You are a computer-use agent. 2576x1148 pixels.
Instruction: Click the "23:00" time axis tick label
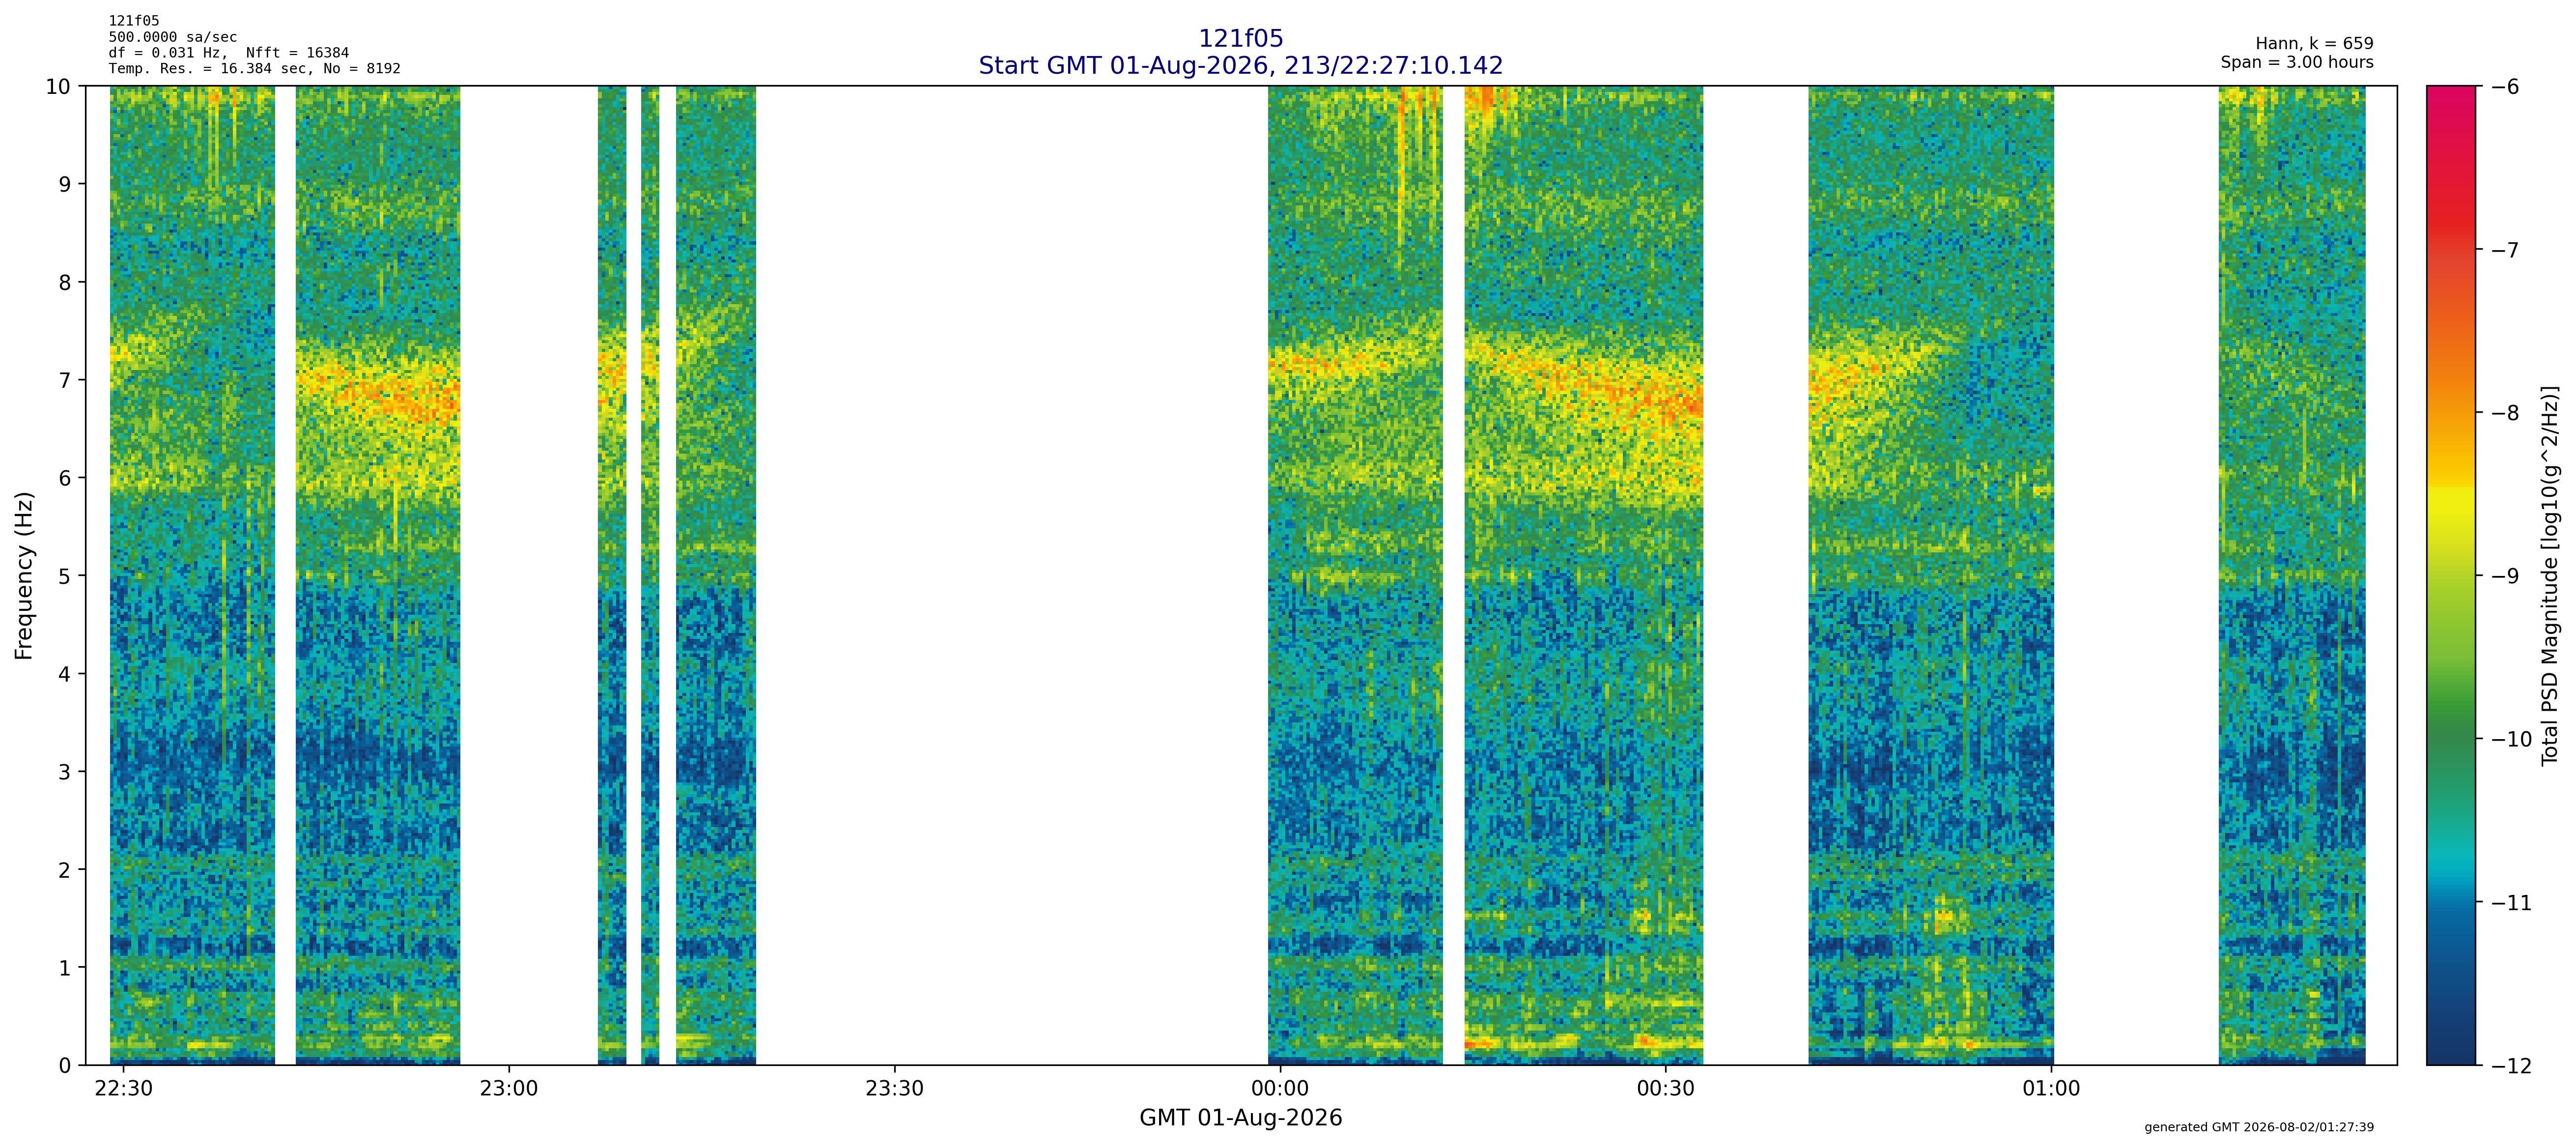(x=509, y=1089)
